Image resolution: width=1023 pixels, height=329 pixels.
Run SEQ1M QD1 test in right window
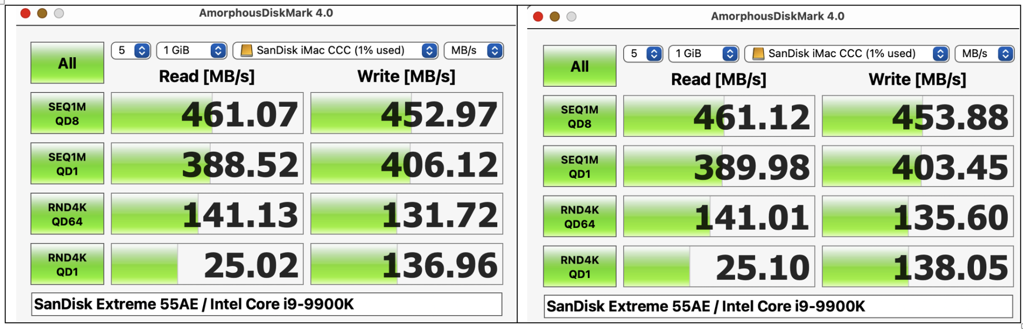(x=580, y=167)
